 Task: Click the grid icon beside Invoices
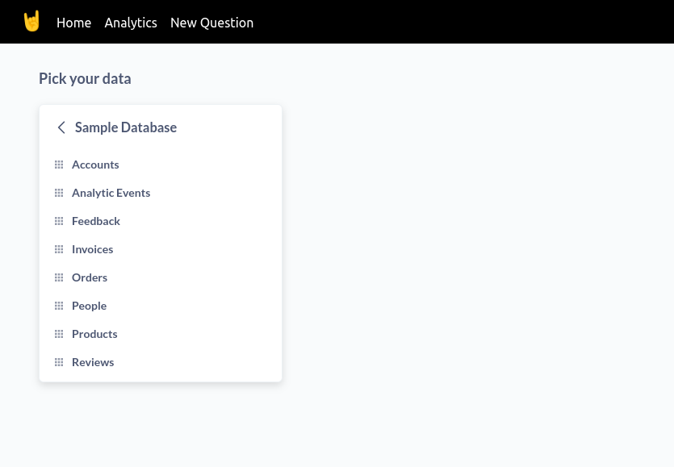[59, 249]
